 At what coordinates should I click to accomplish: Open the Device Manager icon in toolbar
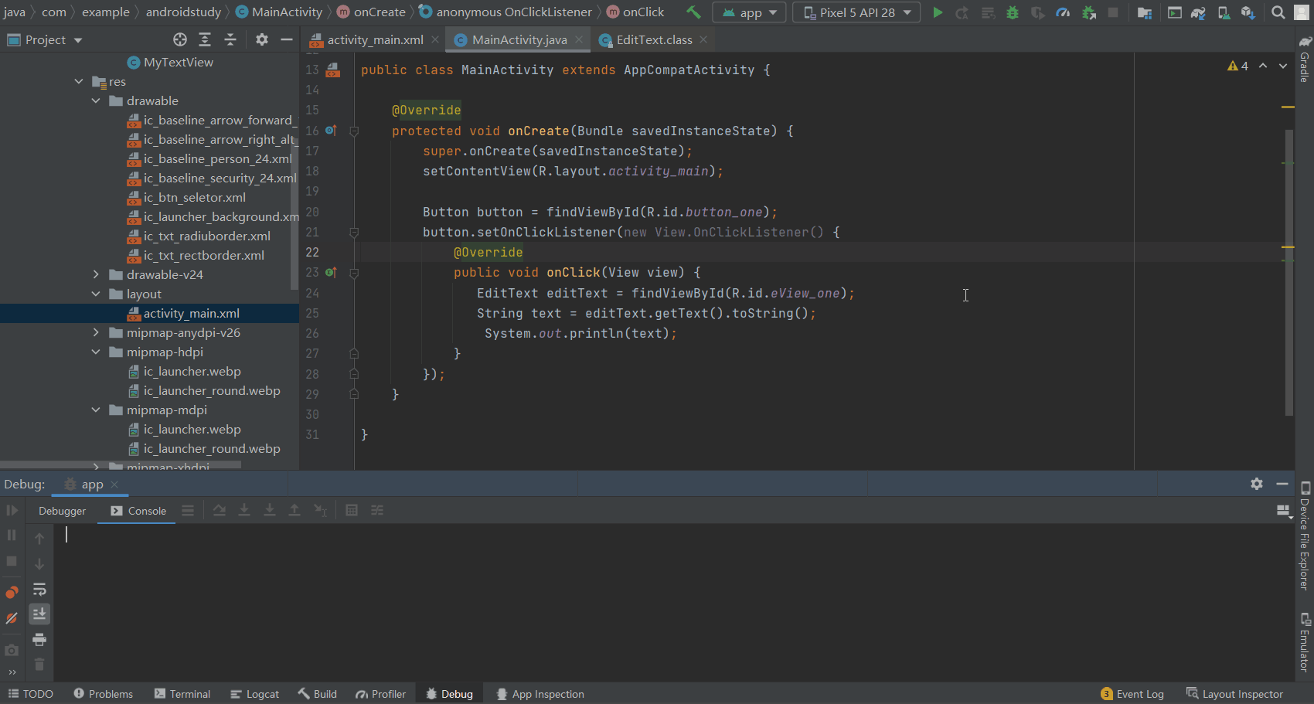[1224, 12]
